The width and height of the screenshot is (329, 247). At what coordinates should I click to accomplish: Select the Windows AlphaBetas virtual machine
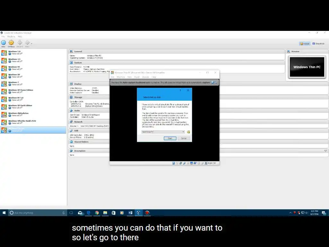click(x=33, y=114)
